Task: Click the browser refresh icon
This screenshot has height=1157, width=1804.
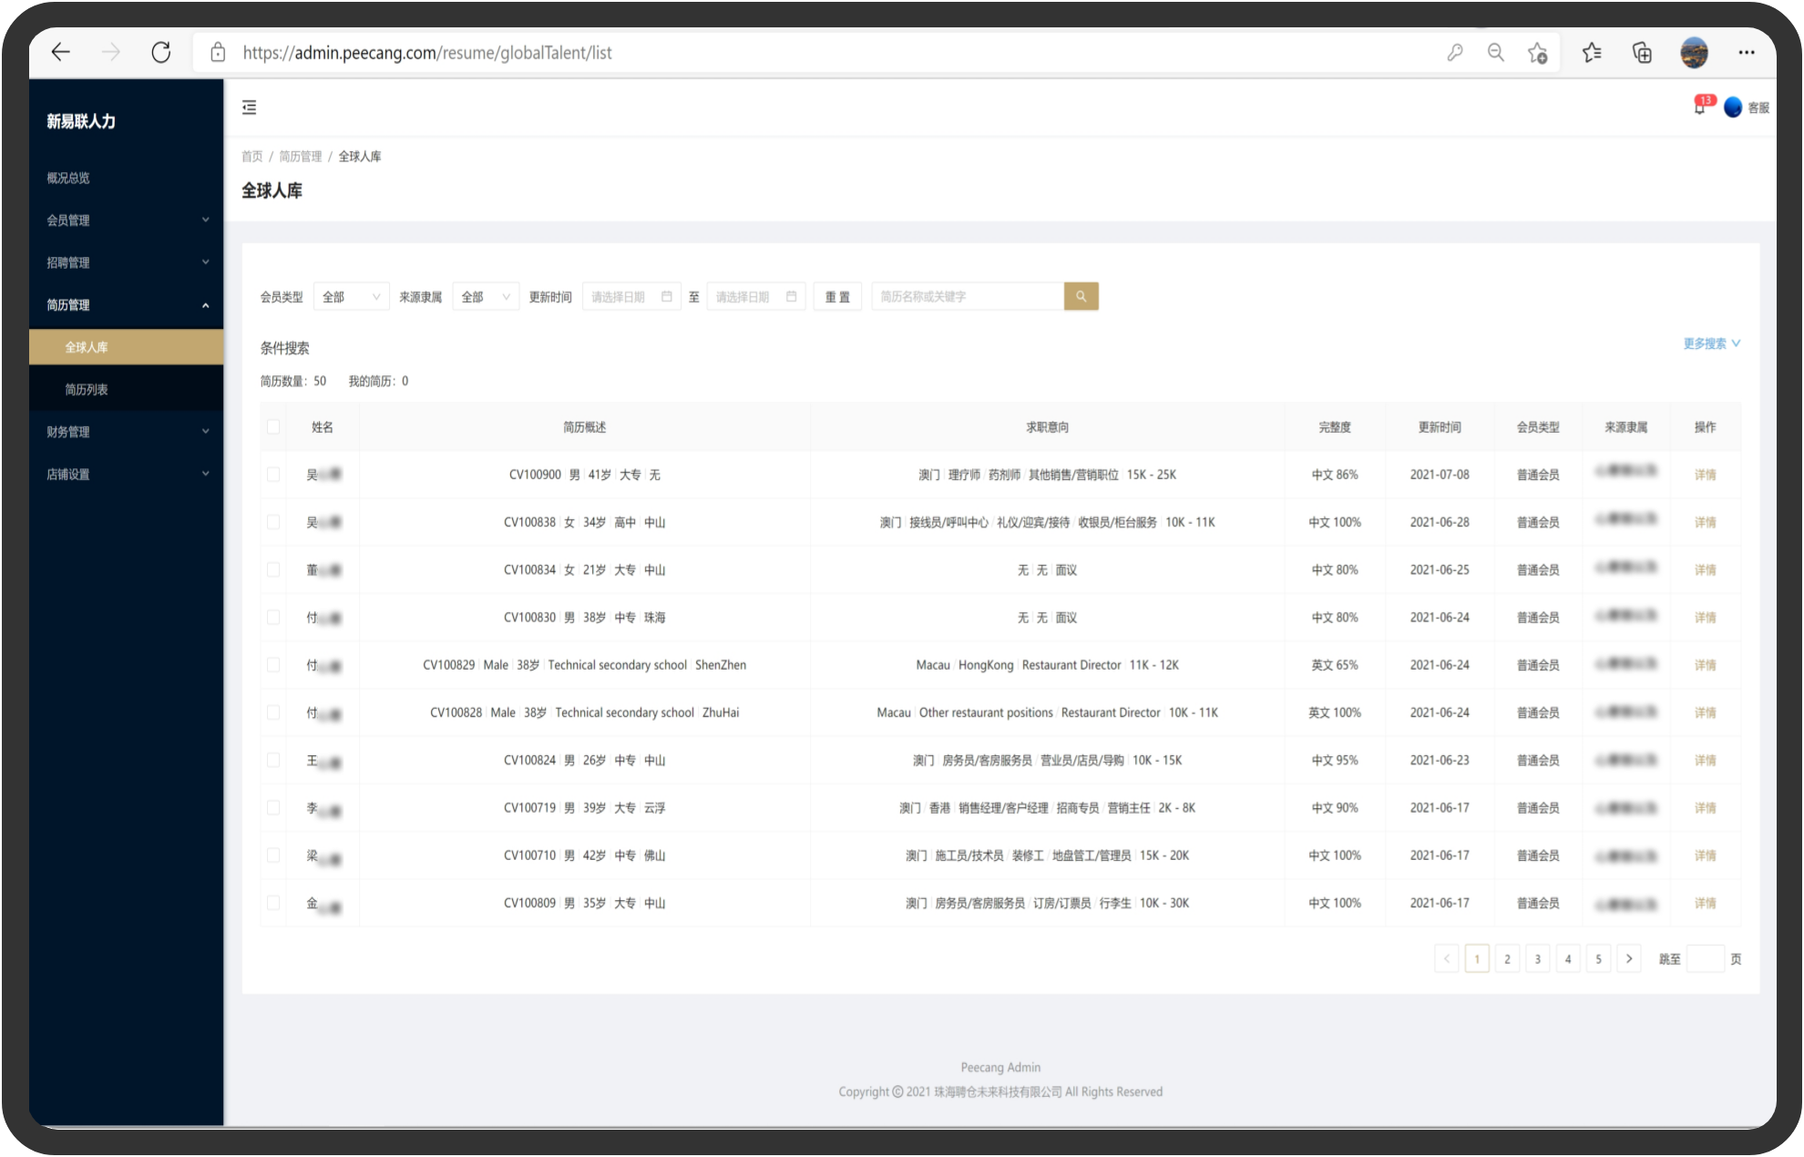Action: pyautogui.click(x=160, y=53)
